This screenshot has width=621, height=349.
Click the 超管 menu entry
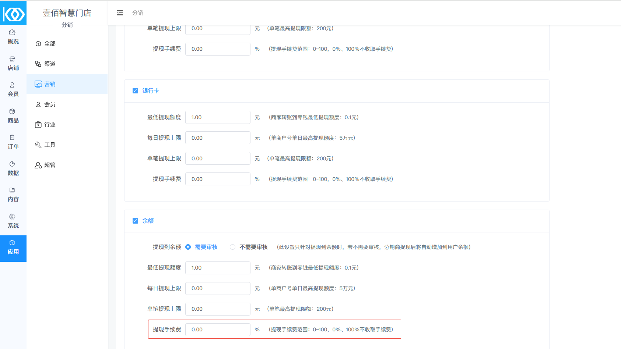[x=50, y=165]
